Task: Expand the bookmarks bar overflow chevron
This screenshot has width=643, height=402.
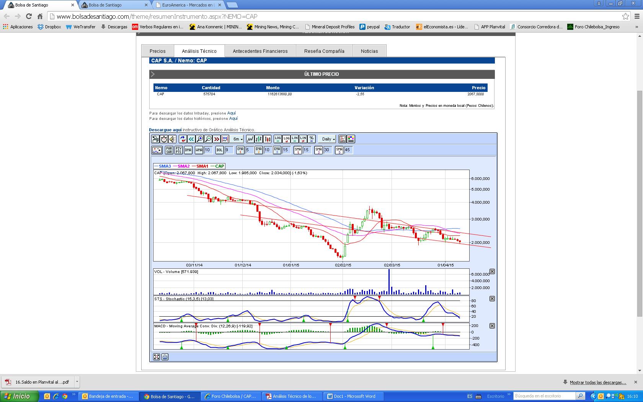Action: (637, 27)
